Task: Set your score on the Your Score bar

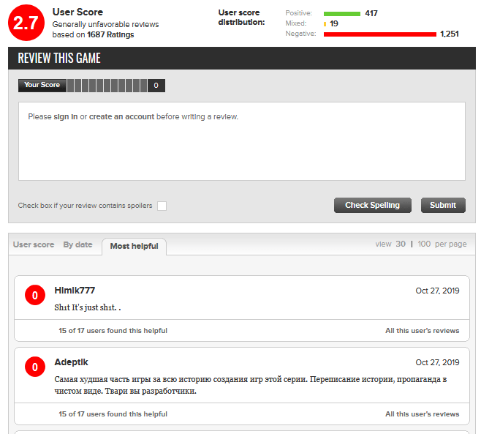Action: click(x=107, y=86)
